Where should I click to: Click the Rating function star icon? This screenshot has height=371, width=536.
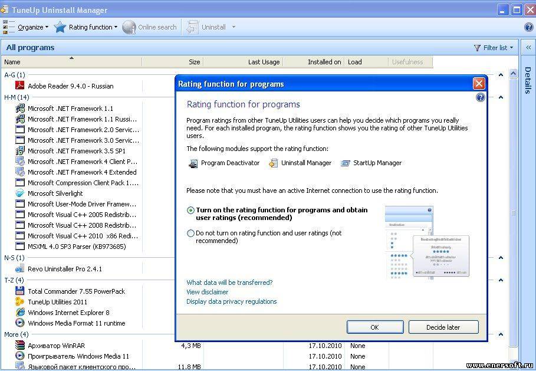tap(60, 27)
